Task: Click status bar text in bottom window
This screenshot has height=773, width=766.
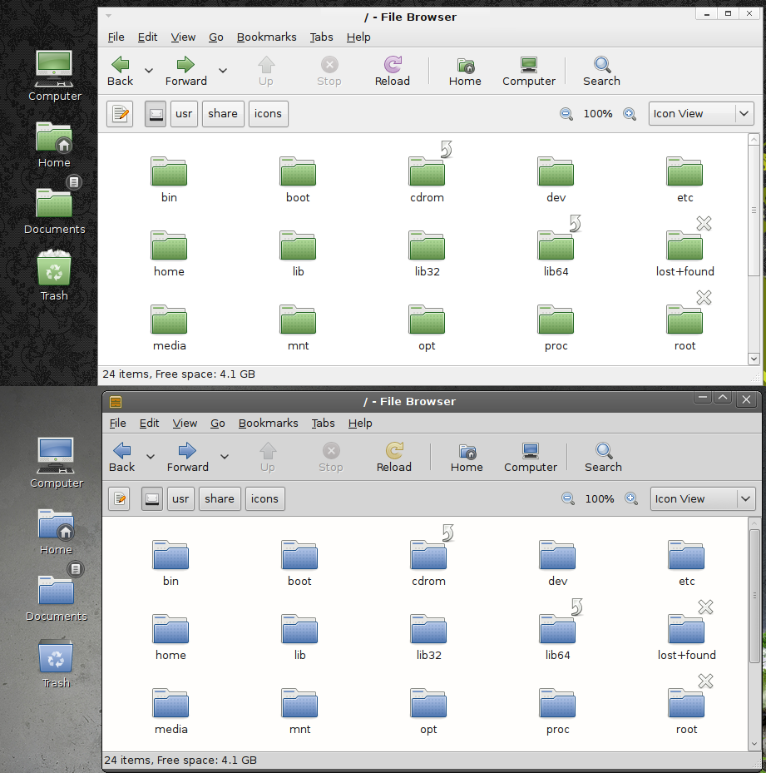Action: coord(180,761)
